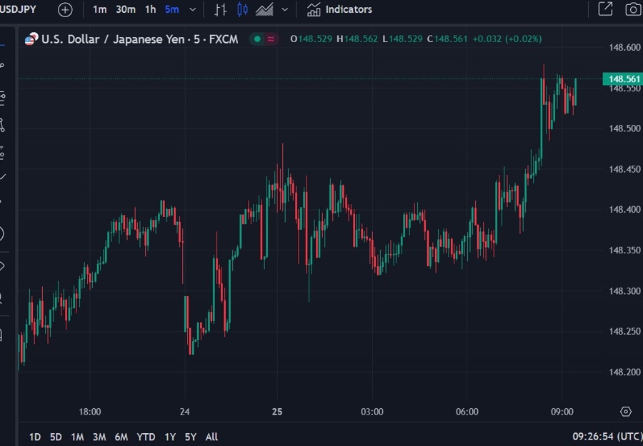The image size is (643, 446).
Task: Select the Candles chart style icon
Action: [242, 9]
